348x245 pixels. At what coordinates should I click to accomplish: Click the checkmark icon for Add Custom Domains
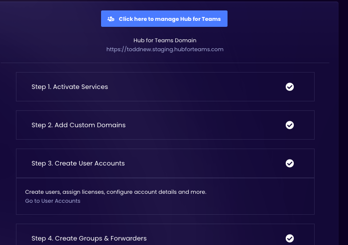click(x=290, y=125)
